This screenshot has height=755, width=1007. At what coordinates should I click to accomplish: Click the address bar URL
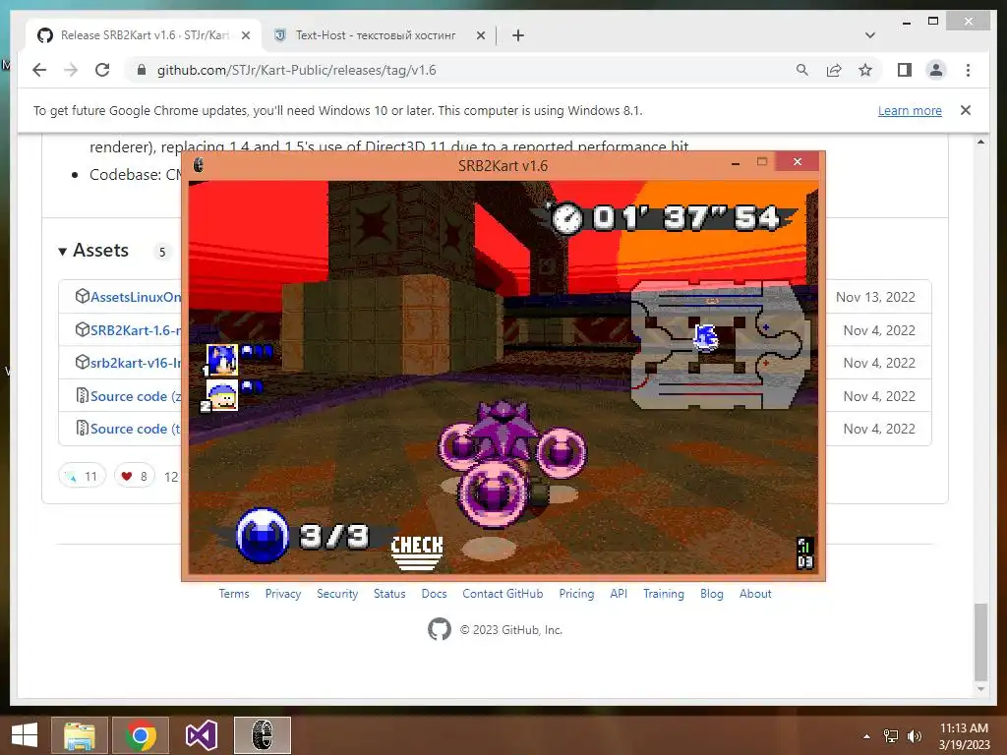coord(297,70)
